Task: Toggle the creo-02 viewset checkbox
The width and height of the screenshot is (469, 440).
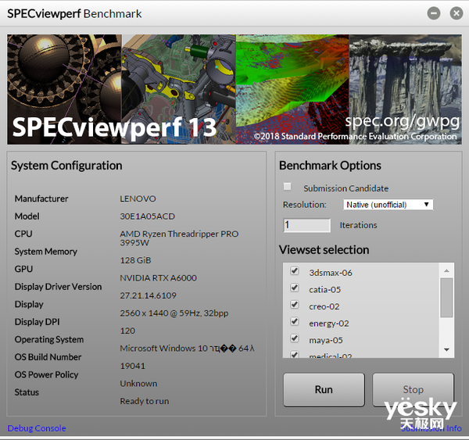Action: [x=295, y=305]
